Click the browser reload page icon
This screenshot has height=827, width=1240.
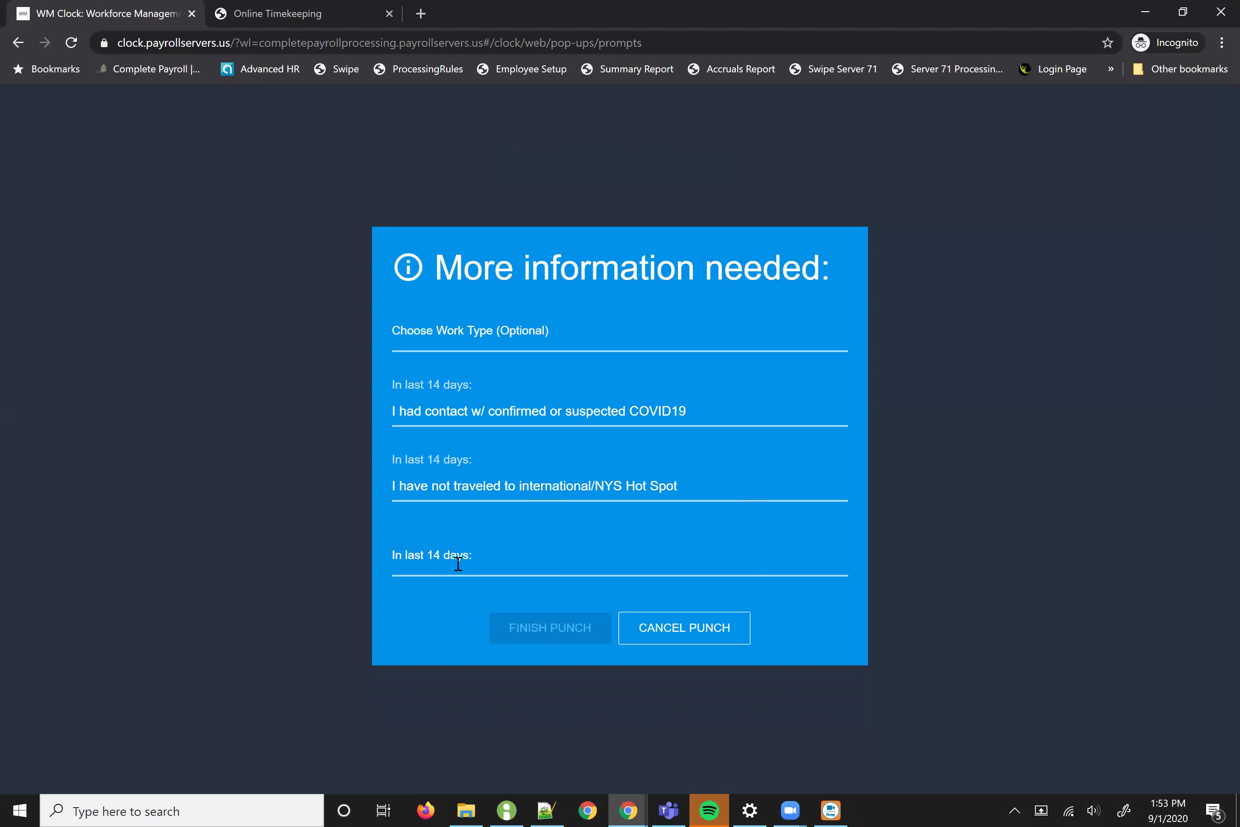(71, 43)
